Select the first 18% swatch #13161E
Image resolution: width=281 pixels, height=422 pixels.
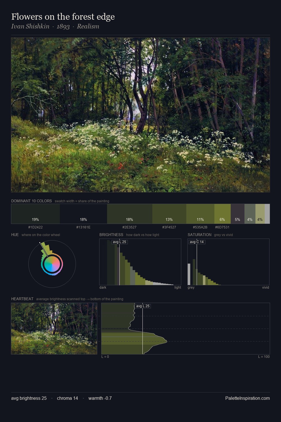[x=83, y=214]
